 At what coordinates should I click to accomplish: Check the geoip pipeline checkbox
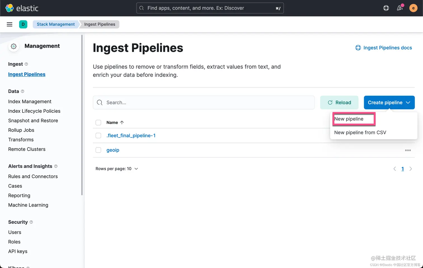98,150
